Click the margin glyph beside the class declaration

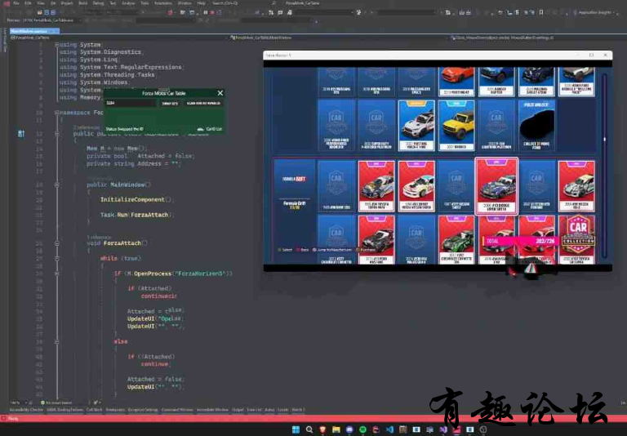[x=21, y=134]
